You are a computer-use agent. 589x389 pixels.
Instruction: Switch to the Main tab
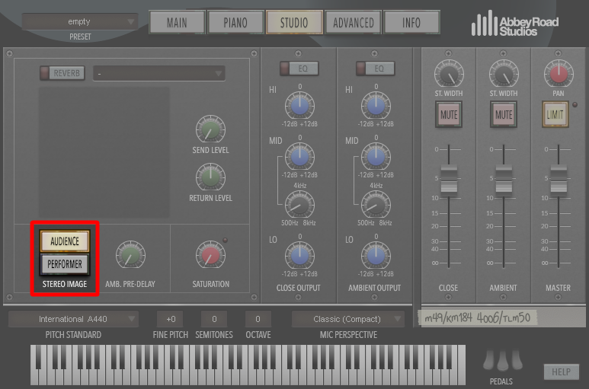[177, 23]
